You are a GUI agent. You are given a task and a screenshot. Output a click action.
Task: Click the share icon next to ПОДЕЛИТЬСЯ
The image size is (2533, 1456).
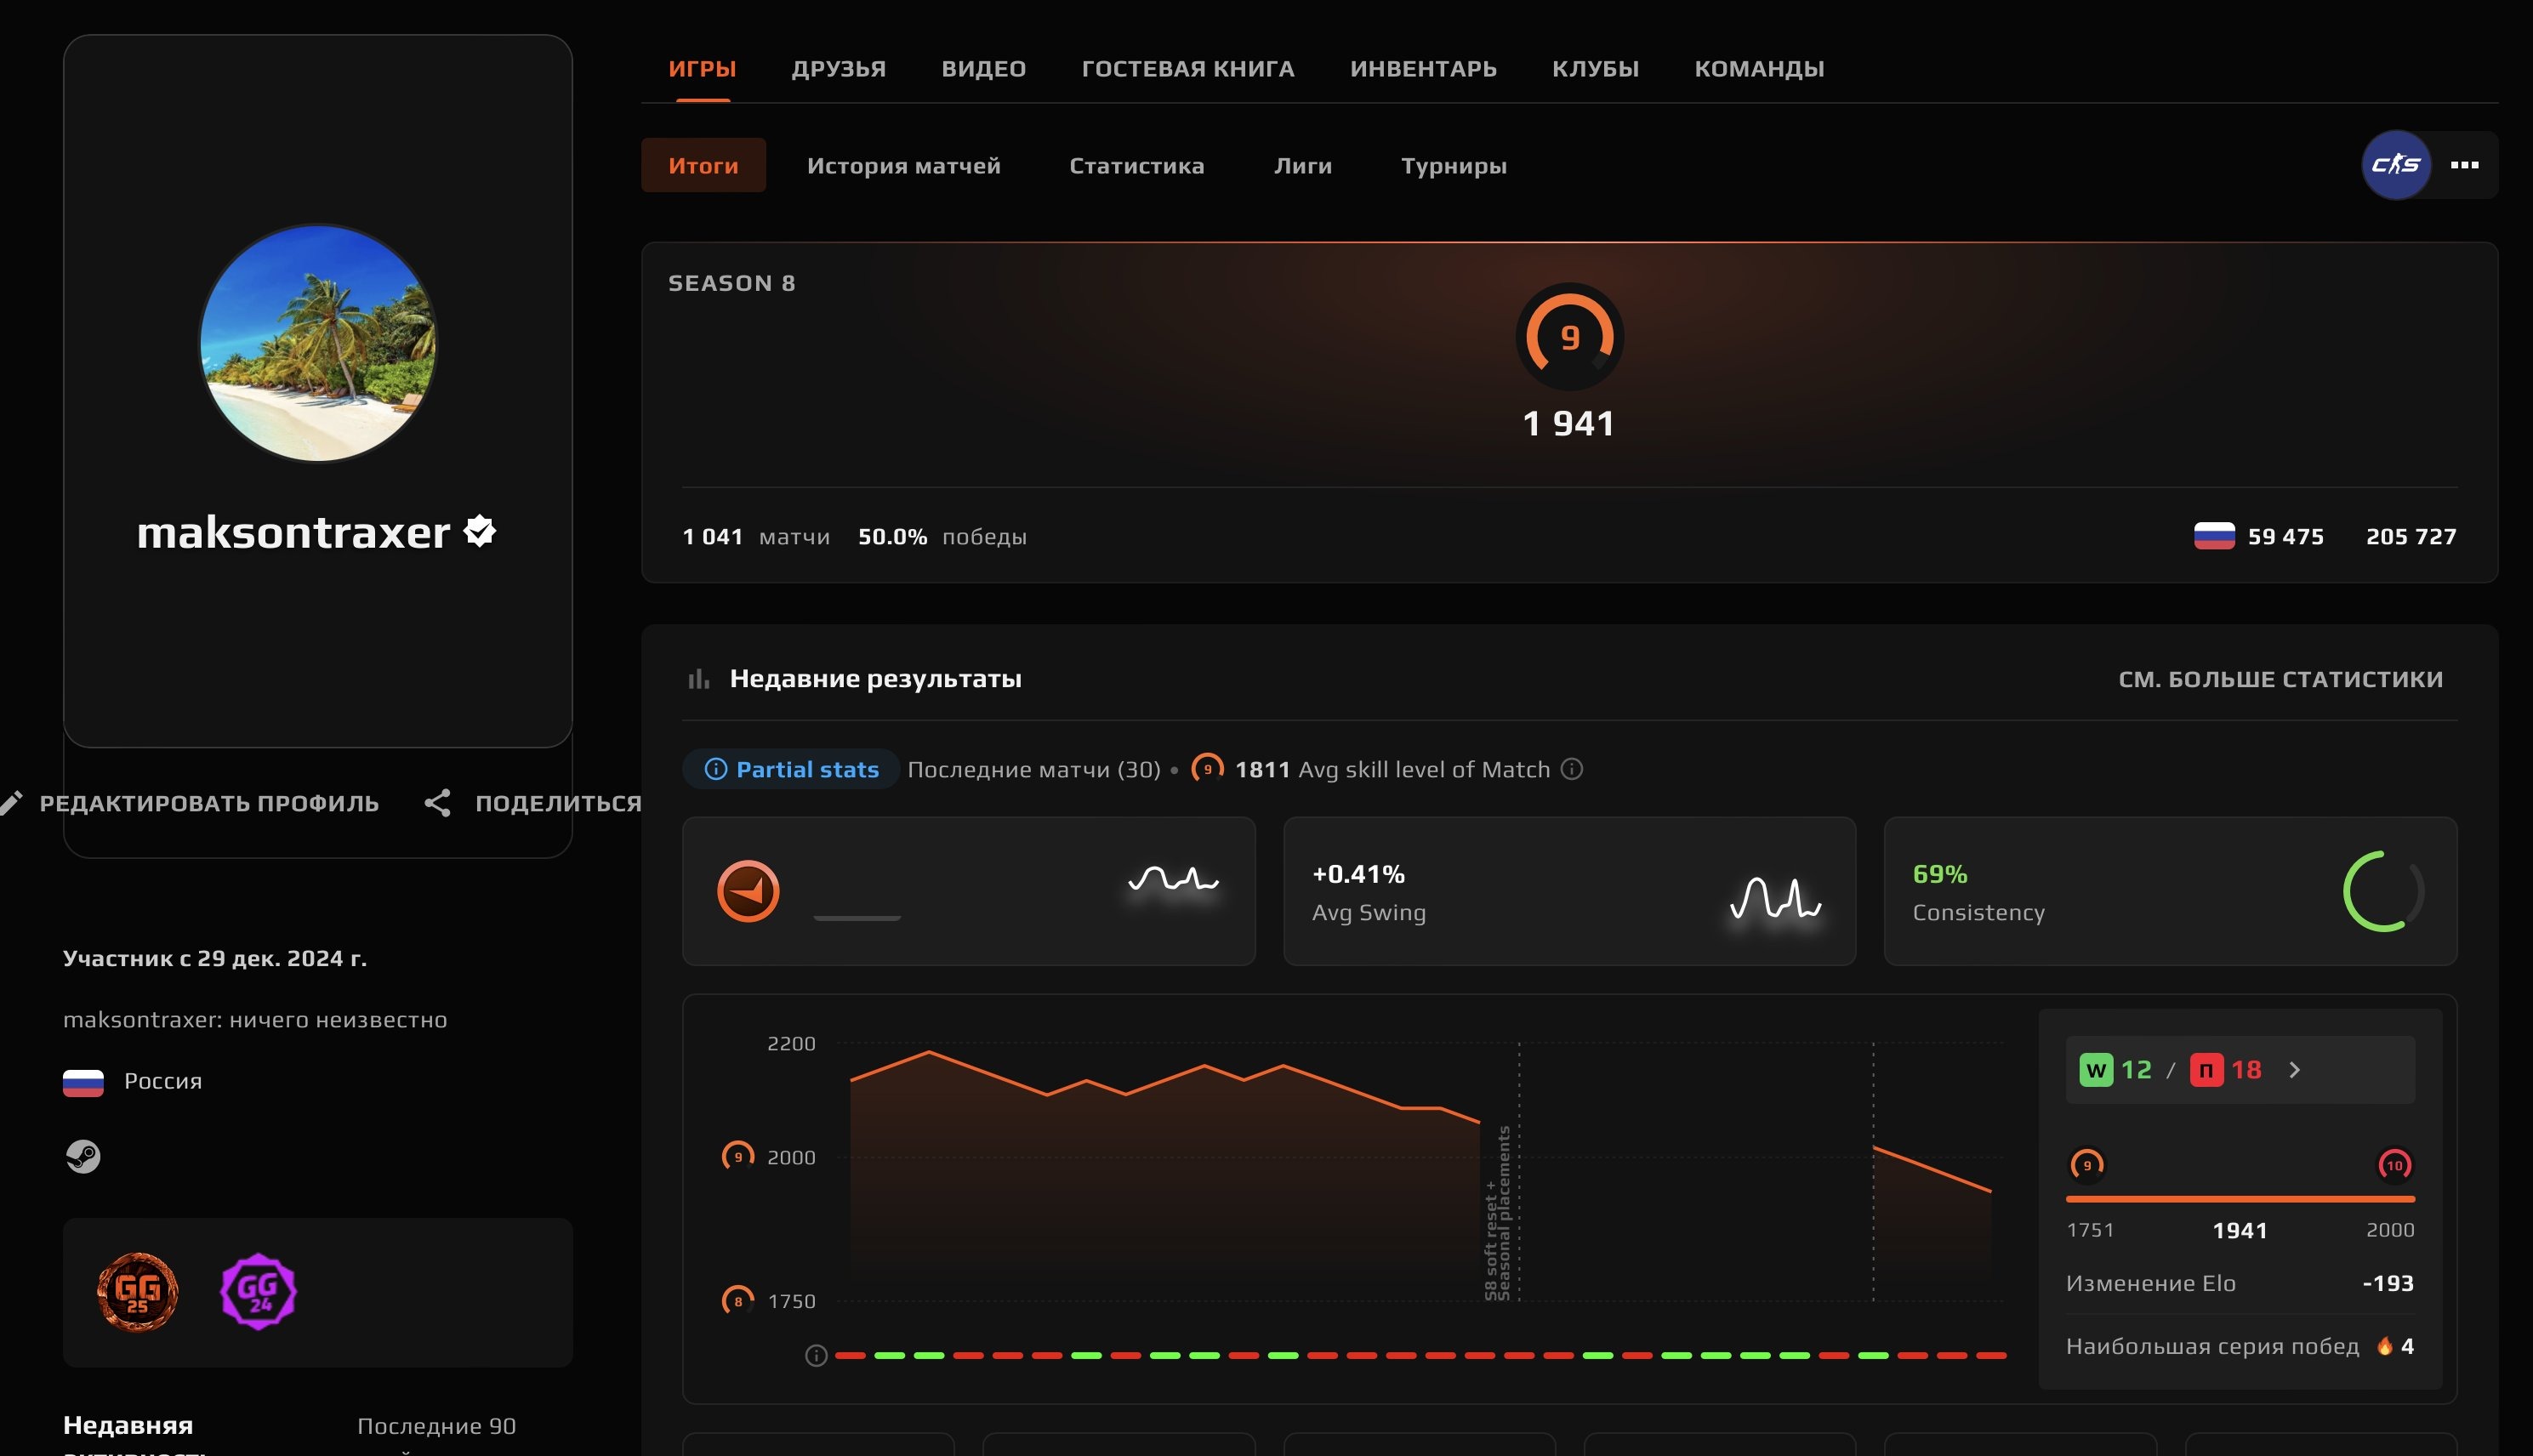coord(437,803)
